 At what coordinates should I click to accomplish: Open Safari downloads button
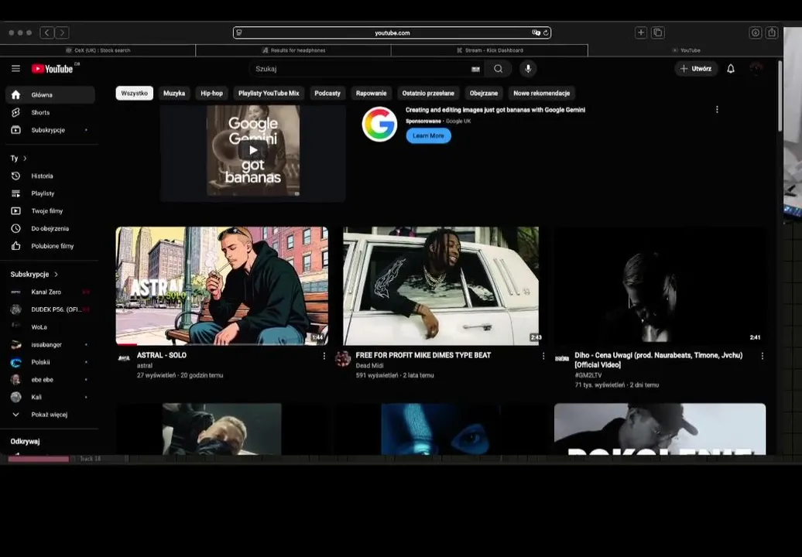(756, 32)
